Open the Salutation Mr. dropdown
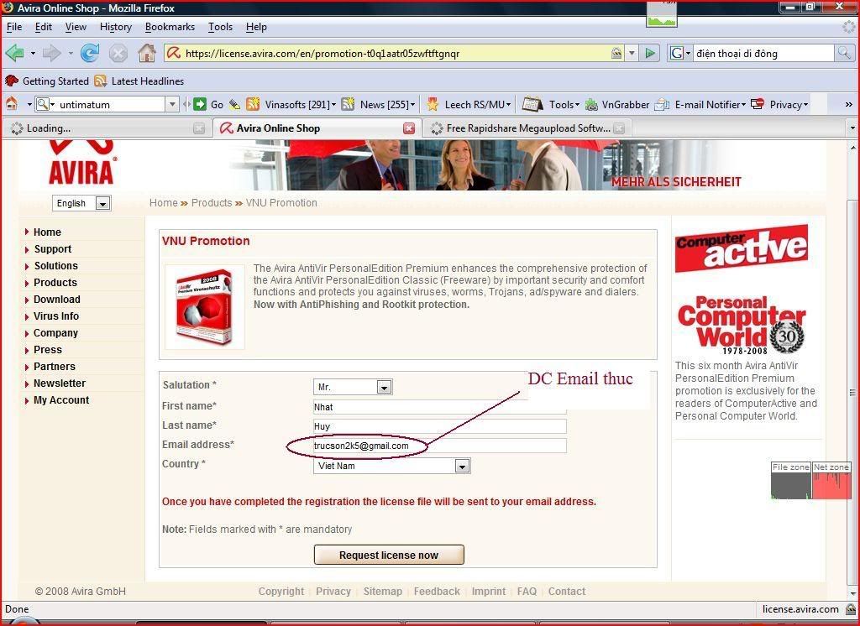 click(353, 387)
